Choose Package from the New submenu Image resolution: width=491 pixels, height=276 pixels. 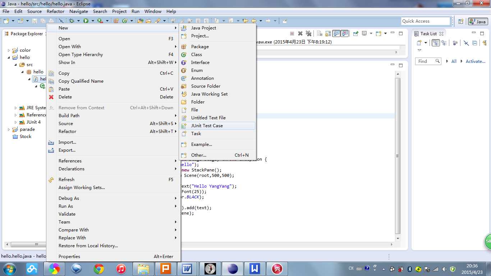[218, 46]
